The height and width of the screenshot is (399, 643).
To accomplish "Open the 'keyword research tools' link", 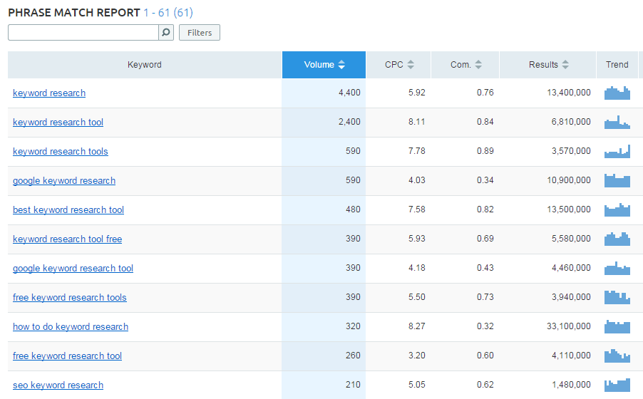I will [61, 151].
